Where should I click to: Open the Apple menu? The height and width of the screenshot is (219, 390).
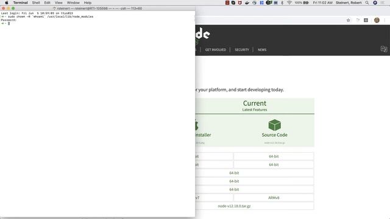pos(7,2)
